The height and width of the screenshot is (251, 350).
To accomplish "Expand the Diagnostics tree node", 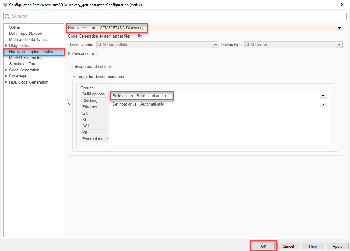I will (6, 46).
